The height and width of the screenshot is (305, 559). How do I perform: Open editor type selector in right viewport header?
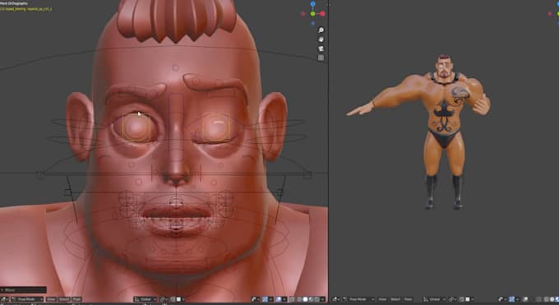pyautogui.click(x=335, y=299)
